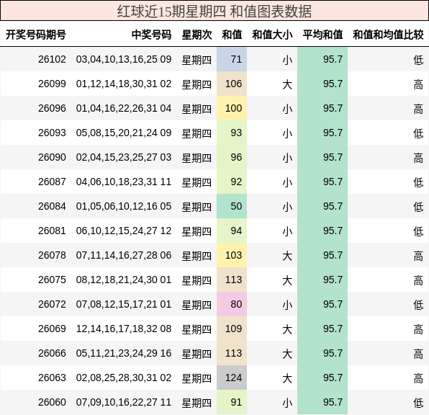
Task: Click the pink sum cell 80
Action: (x=232, y=304)
